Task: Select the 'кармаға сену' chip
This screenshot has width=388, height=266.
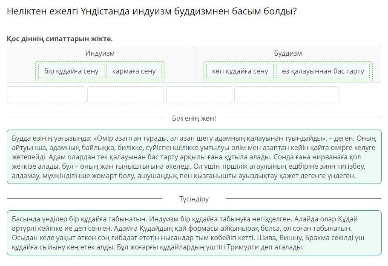Action: 134,71
